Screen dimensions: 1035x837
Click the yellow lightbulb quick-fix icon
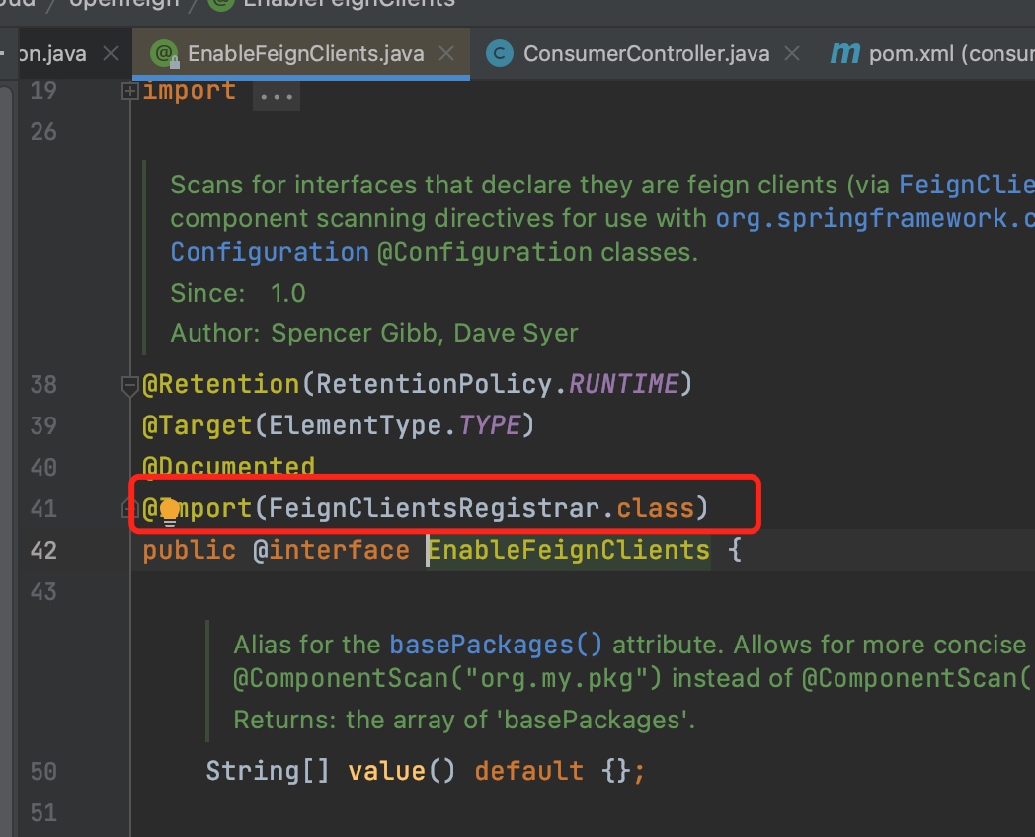169,511
